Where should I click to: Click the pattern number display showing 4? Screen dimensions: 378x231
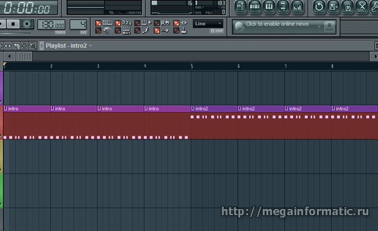coord(78,24)
